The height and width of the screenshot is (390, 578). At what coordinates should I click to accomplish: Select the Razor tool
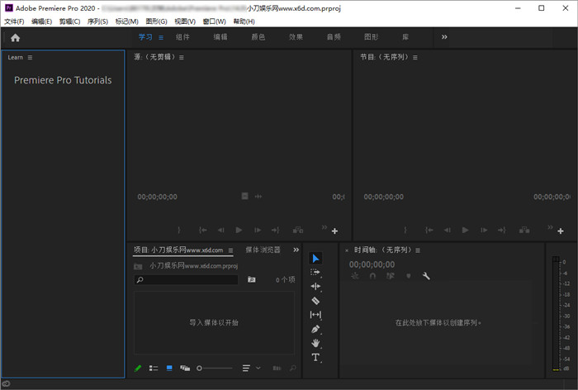(315, 301)
